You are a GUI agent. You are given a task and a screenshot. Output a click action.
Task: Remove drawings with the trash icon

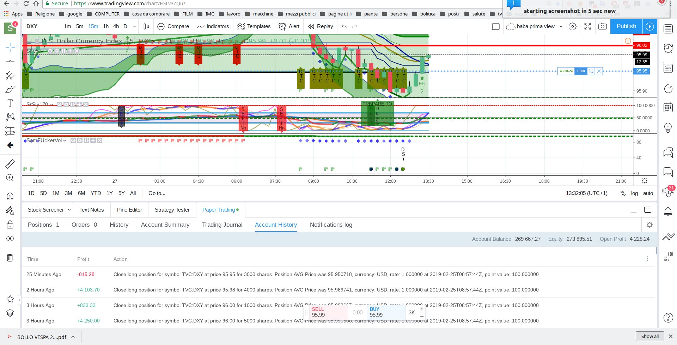click(10, 258)
